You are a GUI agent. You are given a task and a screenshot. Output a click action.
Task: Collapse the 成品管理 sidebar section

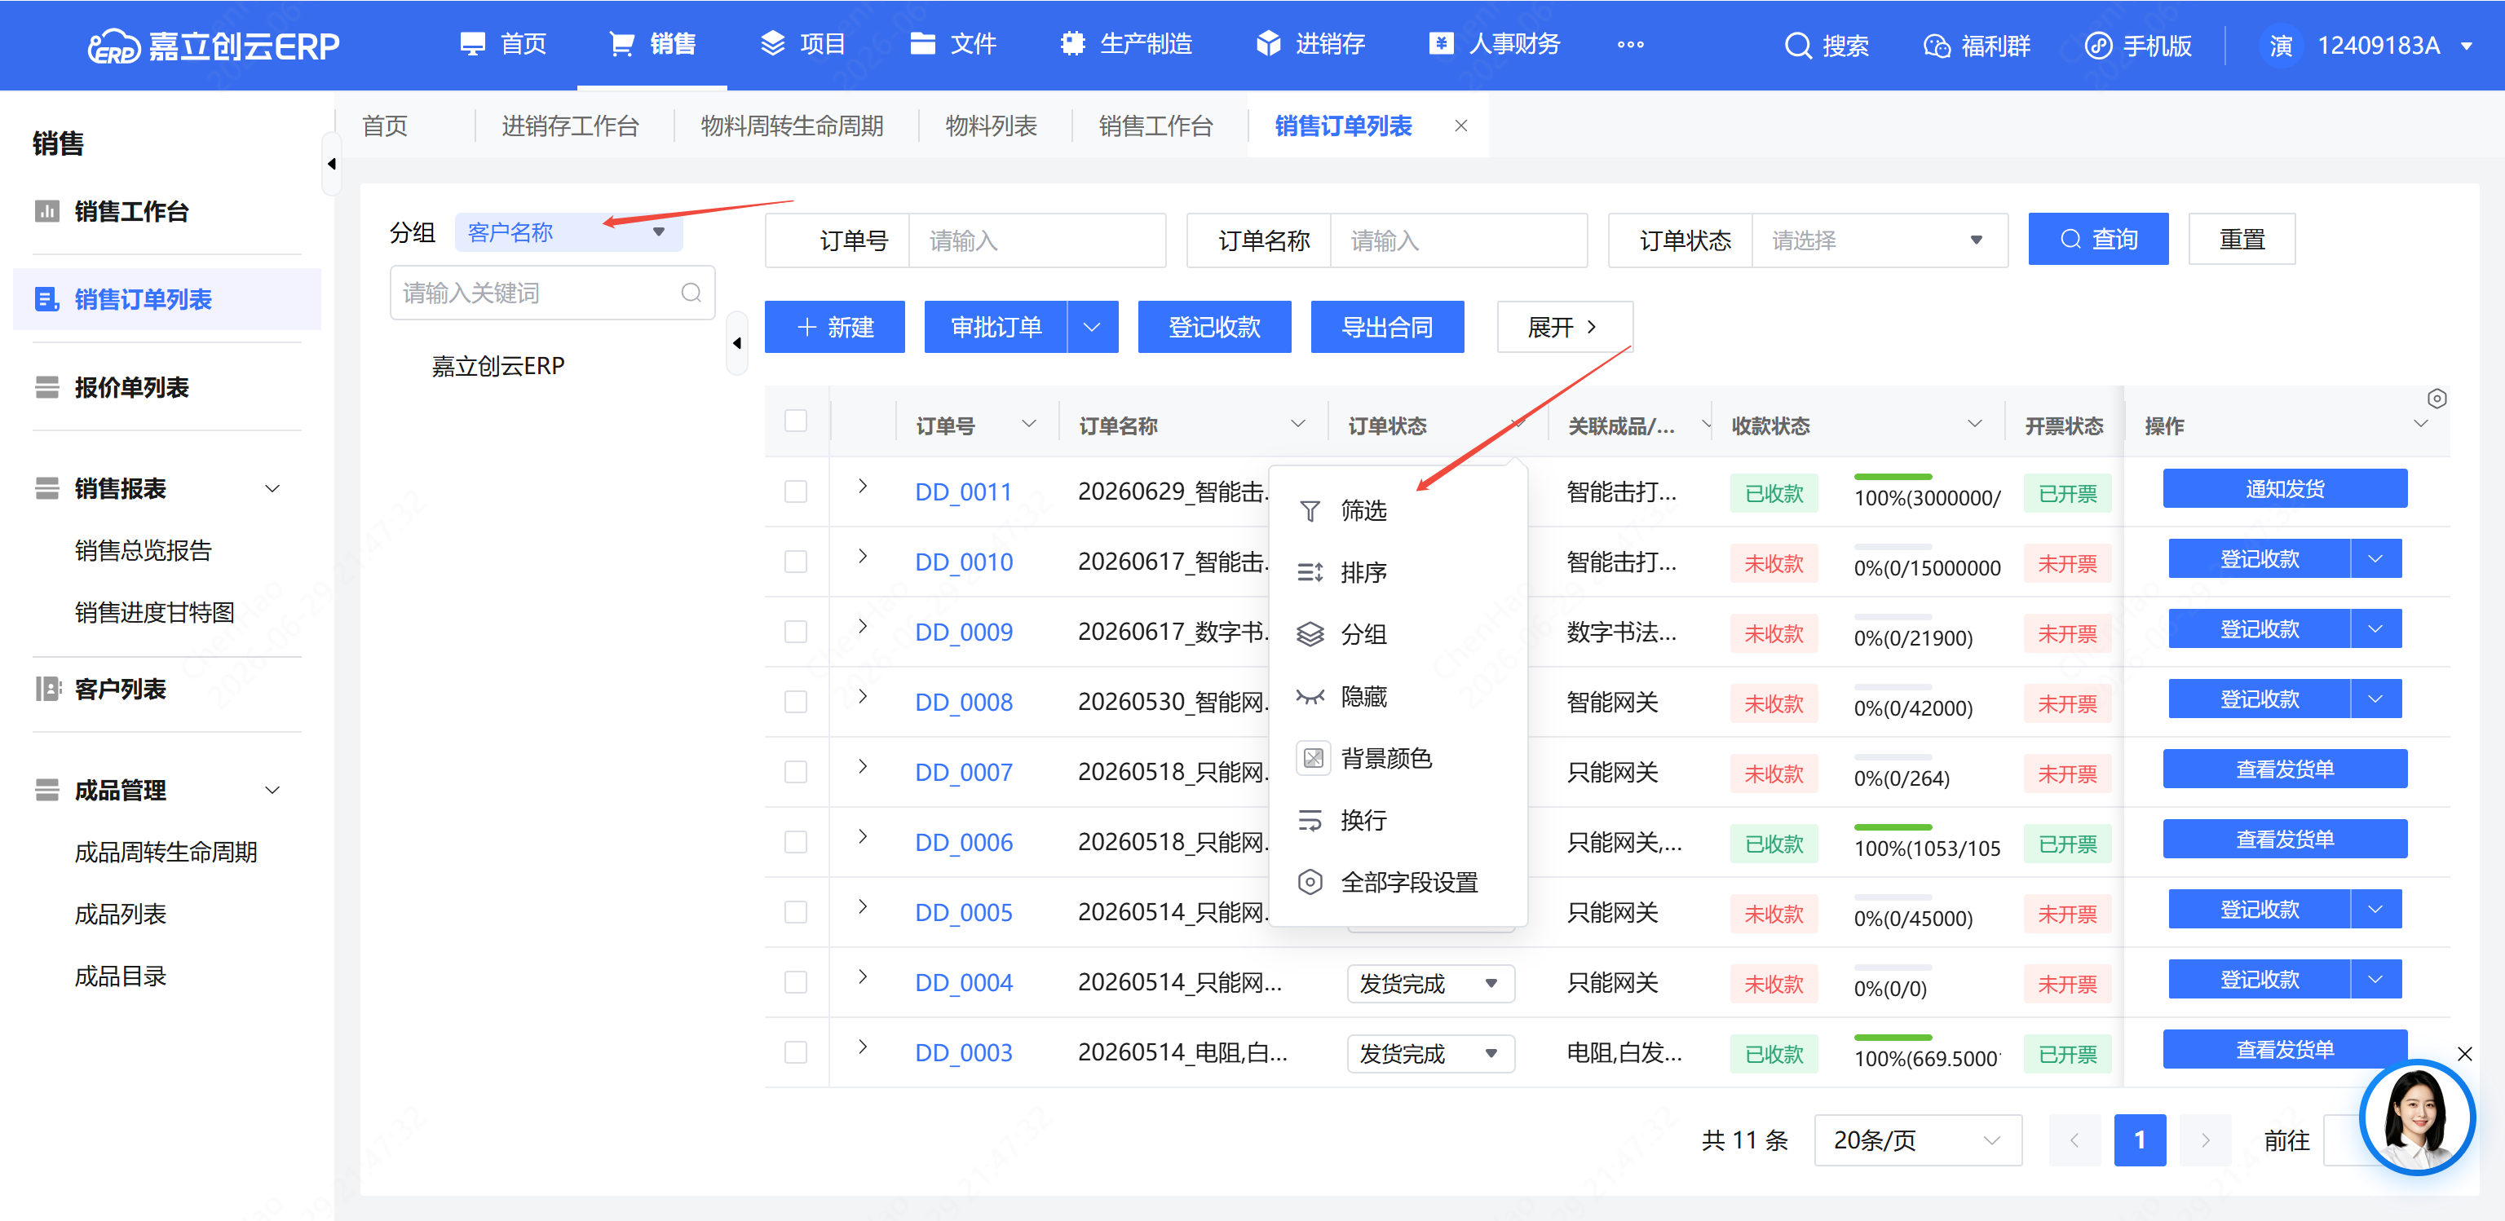pyautogui.click(x=272, y=789)
